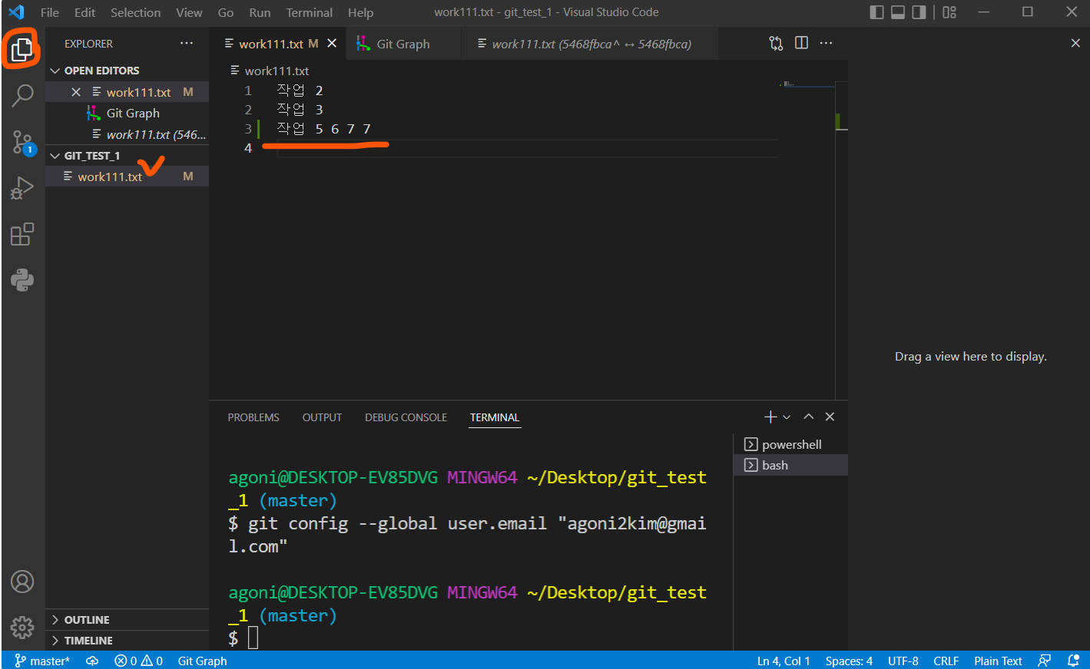Switch to the work111.txt diff tab
1090x669 pixels.
coord(591,44)
